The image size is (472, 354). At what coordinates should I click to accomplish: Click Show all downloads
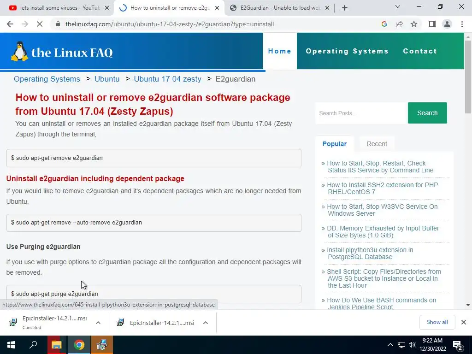437,322
